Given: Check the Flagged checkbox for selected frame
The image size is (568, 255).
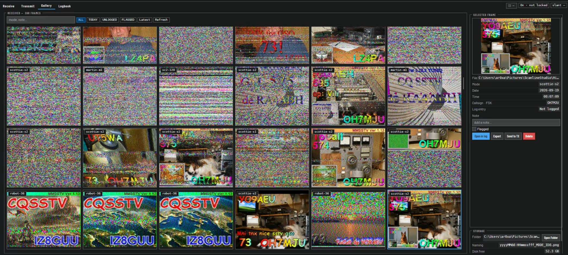Looking at the screenshot, I should (x=474, y=129).
